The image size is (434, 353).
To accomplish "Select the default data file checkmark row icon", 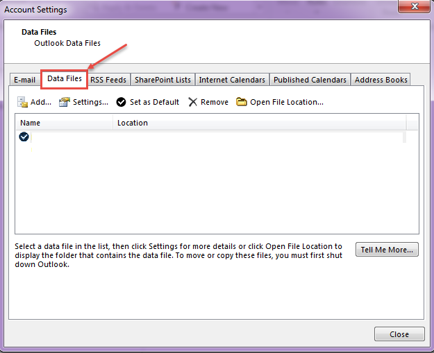I will [x=24, y=137].
